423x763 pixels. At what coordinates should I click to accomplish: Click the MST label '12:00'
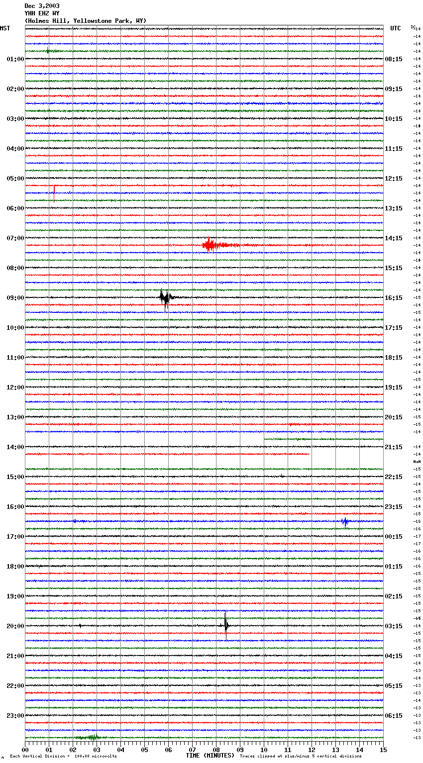coord(15,387)
